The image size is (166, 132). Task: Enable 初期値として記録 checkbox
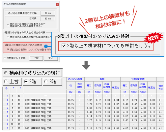(5, 58)
